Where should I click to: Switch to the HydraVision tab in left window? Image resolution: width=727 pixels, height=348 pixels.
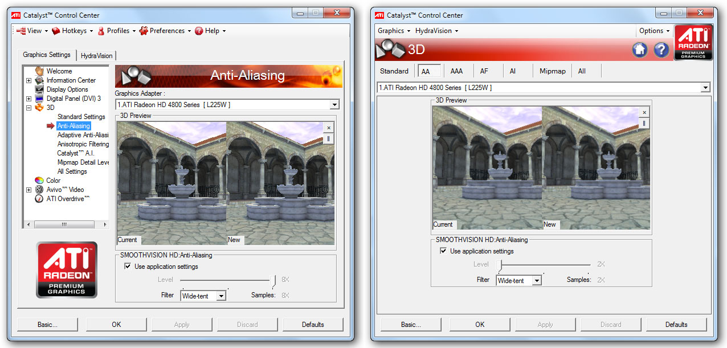[97, 55]
